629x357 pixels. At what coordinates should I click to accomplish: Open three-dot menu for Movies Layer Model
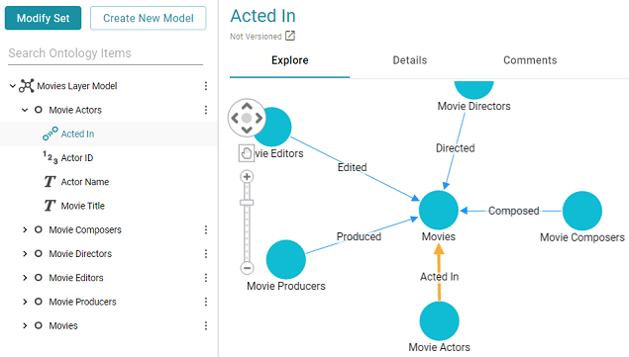click(206, 86)
